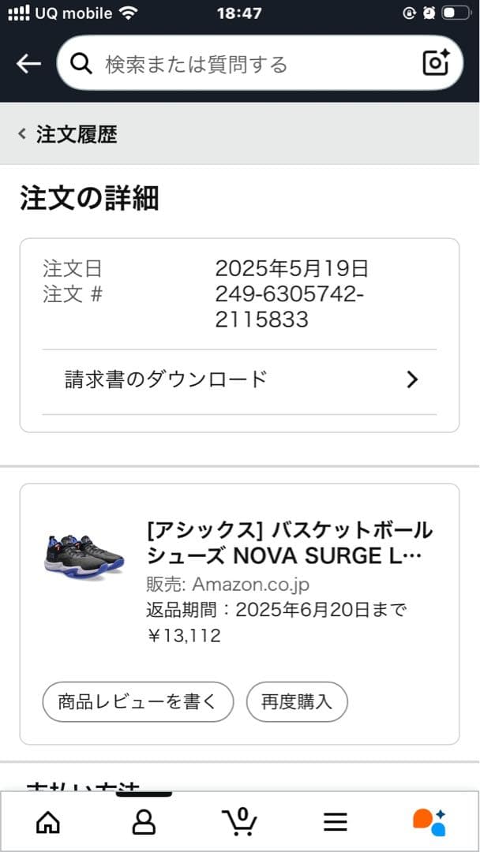Select the 注文履歴 breadcrumb item
The width and height of the screenshot is (480, 852).
pos(75,133)
